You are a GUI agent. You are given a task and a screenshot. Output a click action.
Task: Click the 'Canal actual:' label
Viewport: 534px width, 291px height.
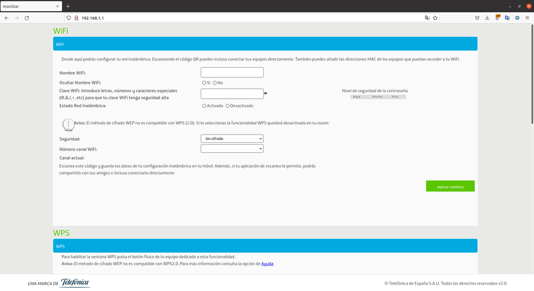(x=72, y=158)
